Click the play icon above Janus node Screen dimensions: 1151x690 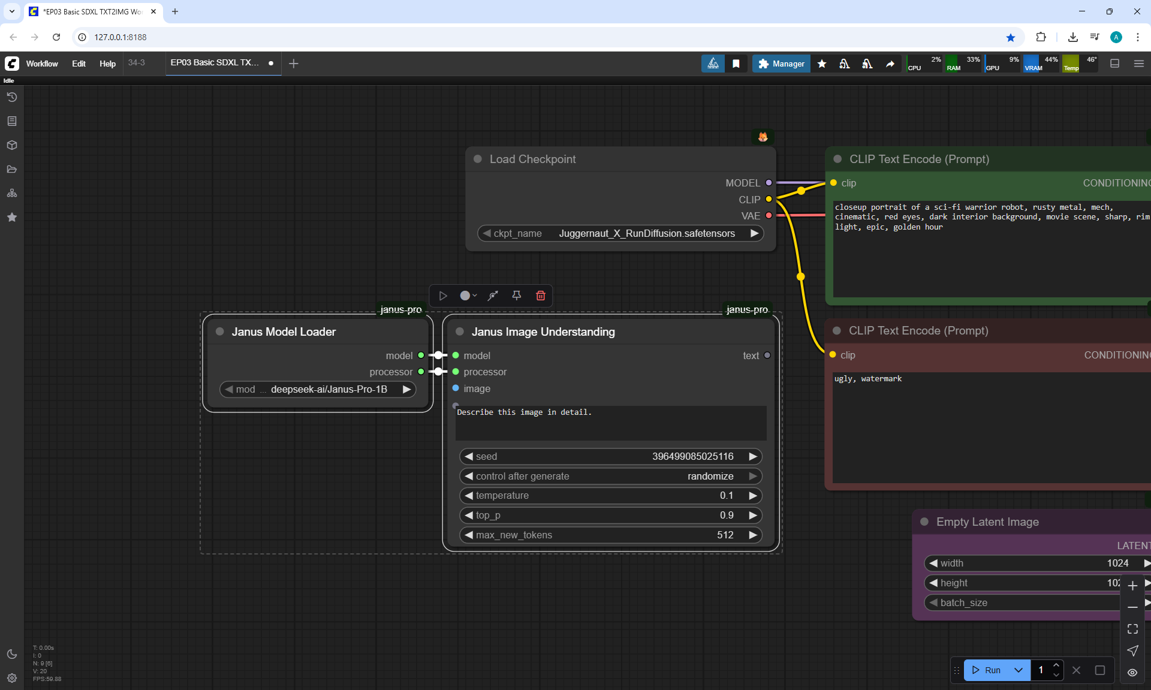(443, 296)
